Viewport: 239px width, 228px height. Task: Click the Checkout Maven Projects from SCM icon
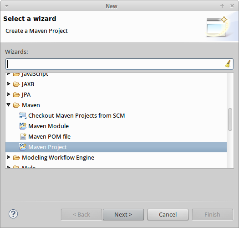pyautogui.click(x=23, y=115)
